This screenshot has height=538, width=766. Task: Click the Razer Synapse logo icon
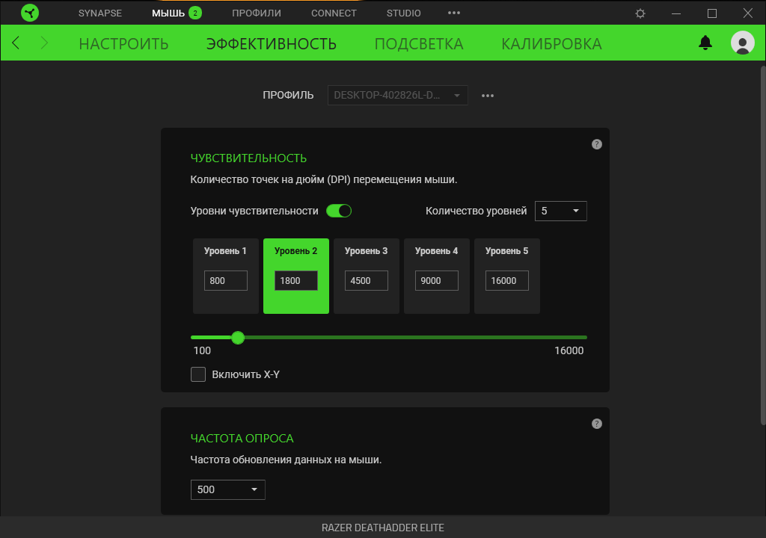coord(30,13)
